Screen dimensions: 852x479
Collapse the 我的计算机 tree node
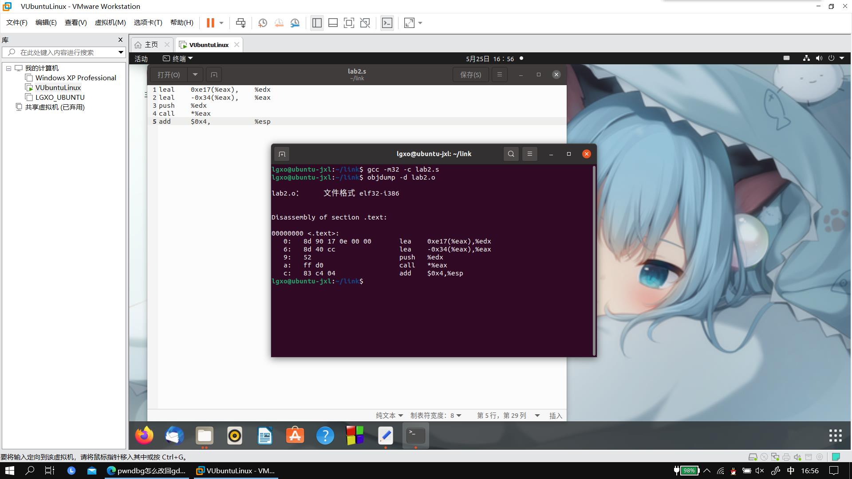coord(8,68)
